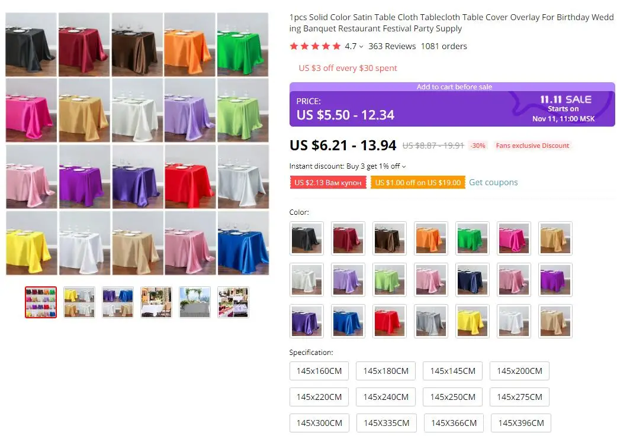Choose the 145x200CM specification
This screenshot has width=617, height=436.
519,371
